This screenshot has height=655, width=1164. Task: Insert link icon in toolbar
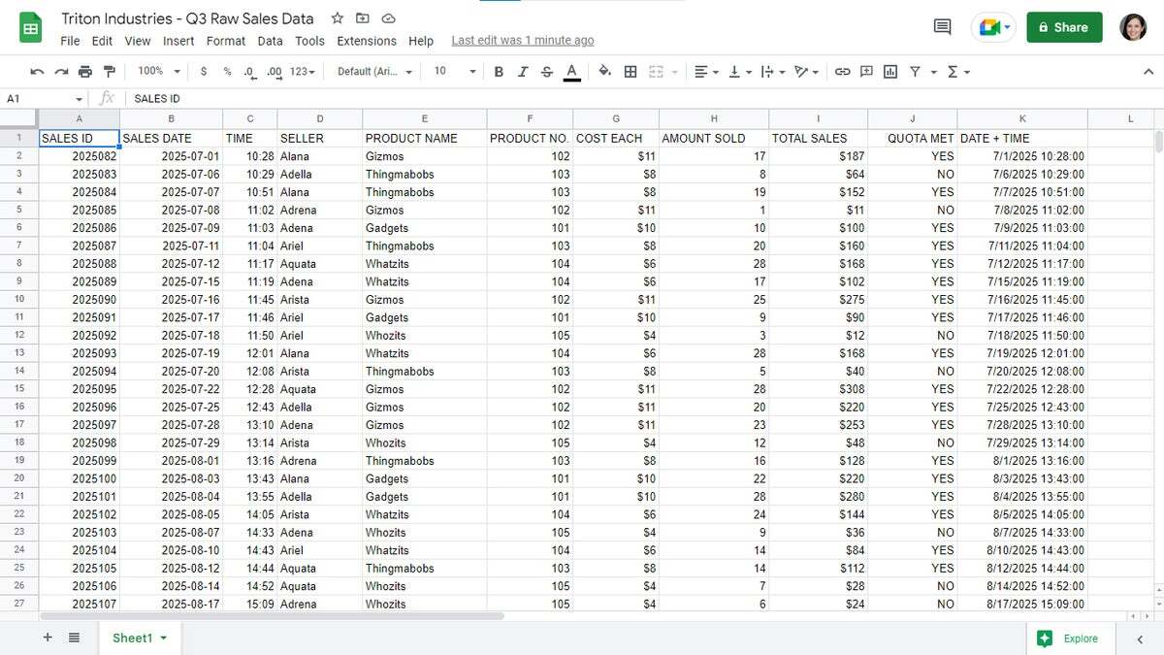coord(842,72)
